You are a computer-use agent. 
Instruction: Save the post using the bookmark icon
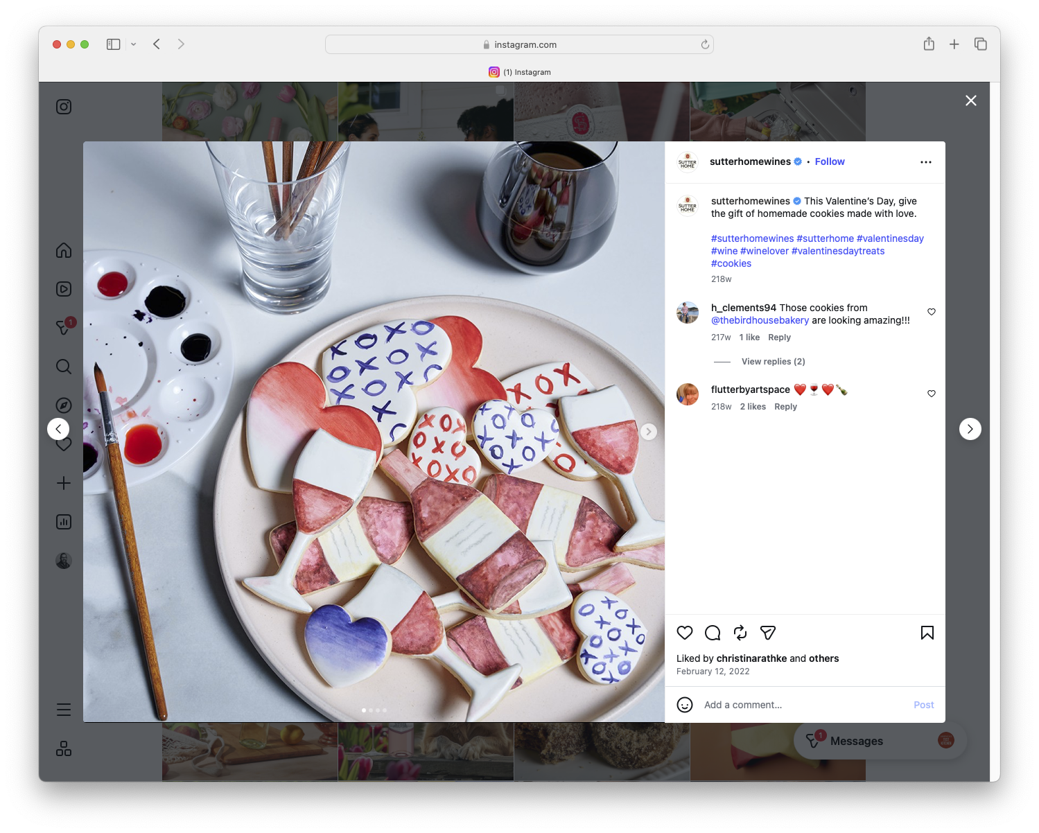click(x=927, y=633)
